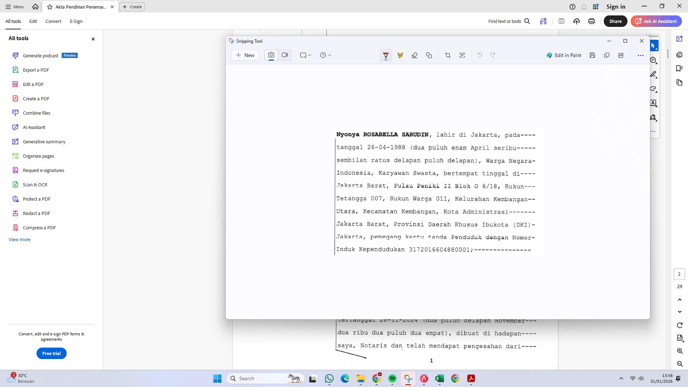Switch Snipping Tool to video recording mode

tap(285, 55)
